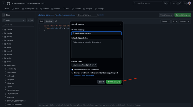Focus the Extended description textarea
Screen dimensions: 193x107
[x=97, y=49]
